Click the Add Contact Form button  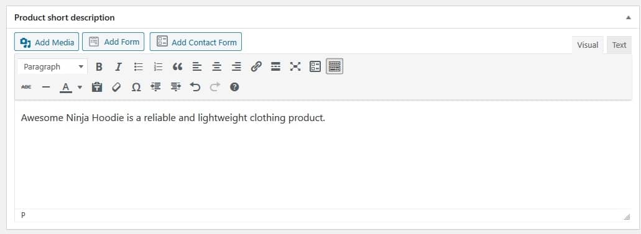pos(196,42)
